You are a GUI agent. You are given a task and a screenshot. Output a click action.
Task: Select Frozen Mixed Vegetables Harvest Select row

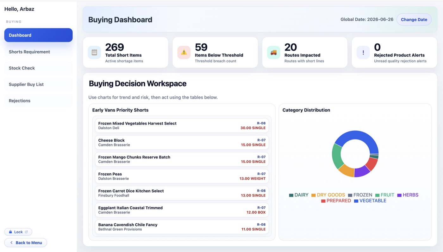click(x=182, y=126)
